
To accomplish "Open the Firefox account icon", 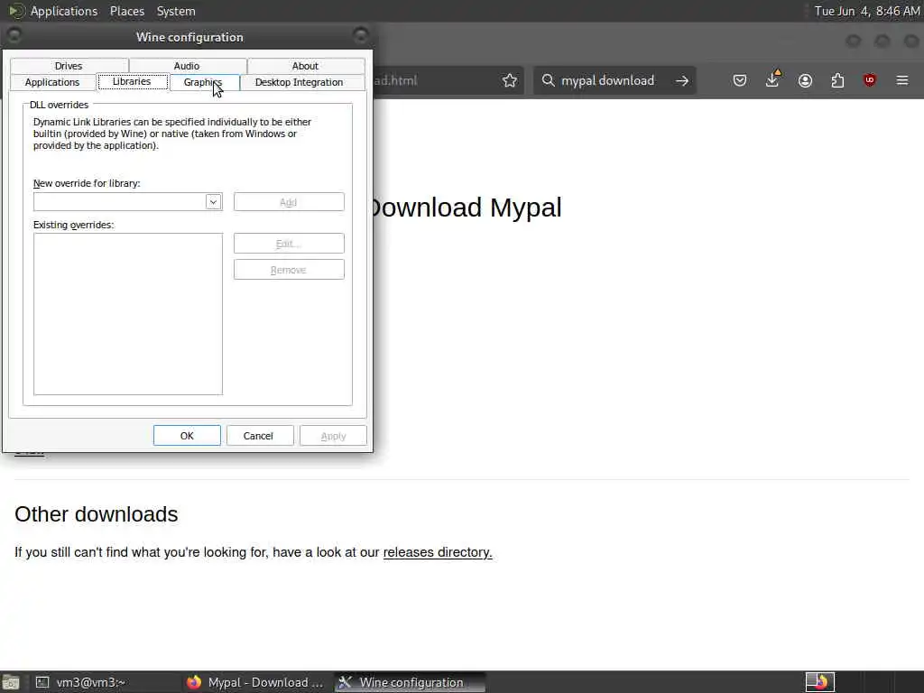I will coord(805,80).
